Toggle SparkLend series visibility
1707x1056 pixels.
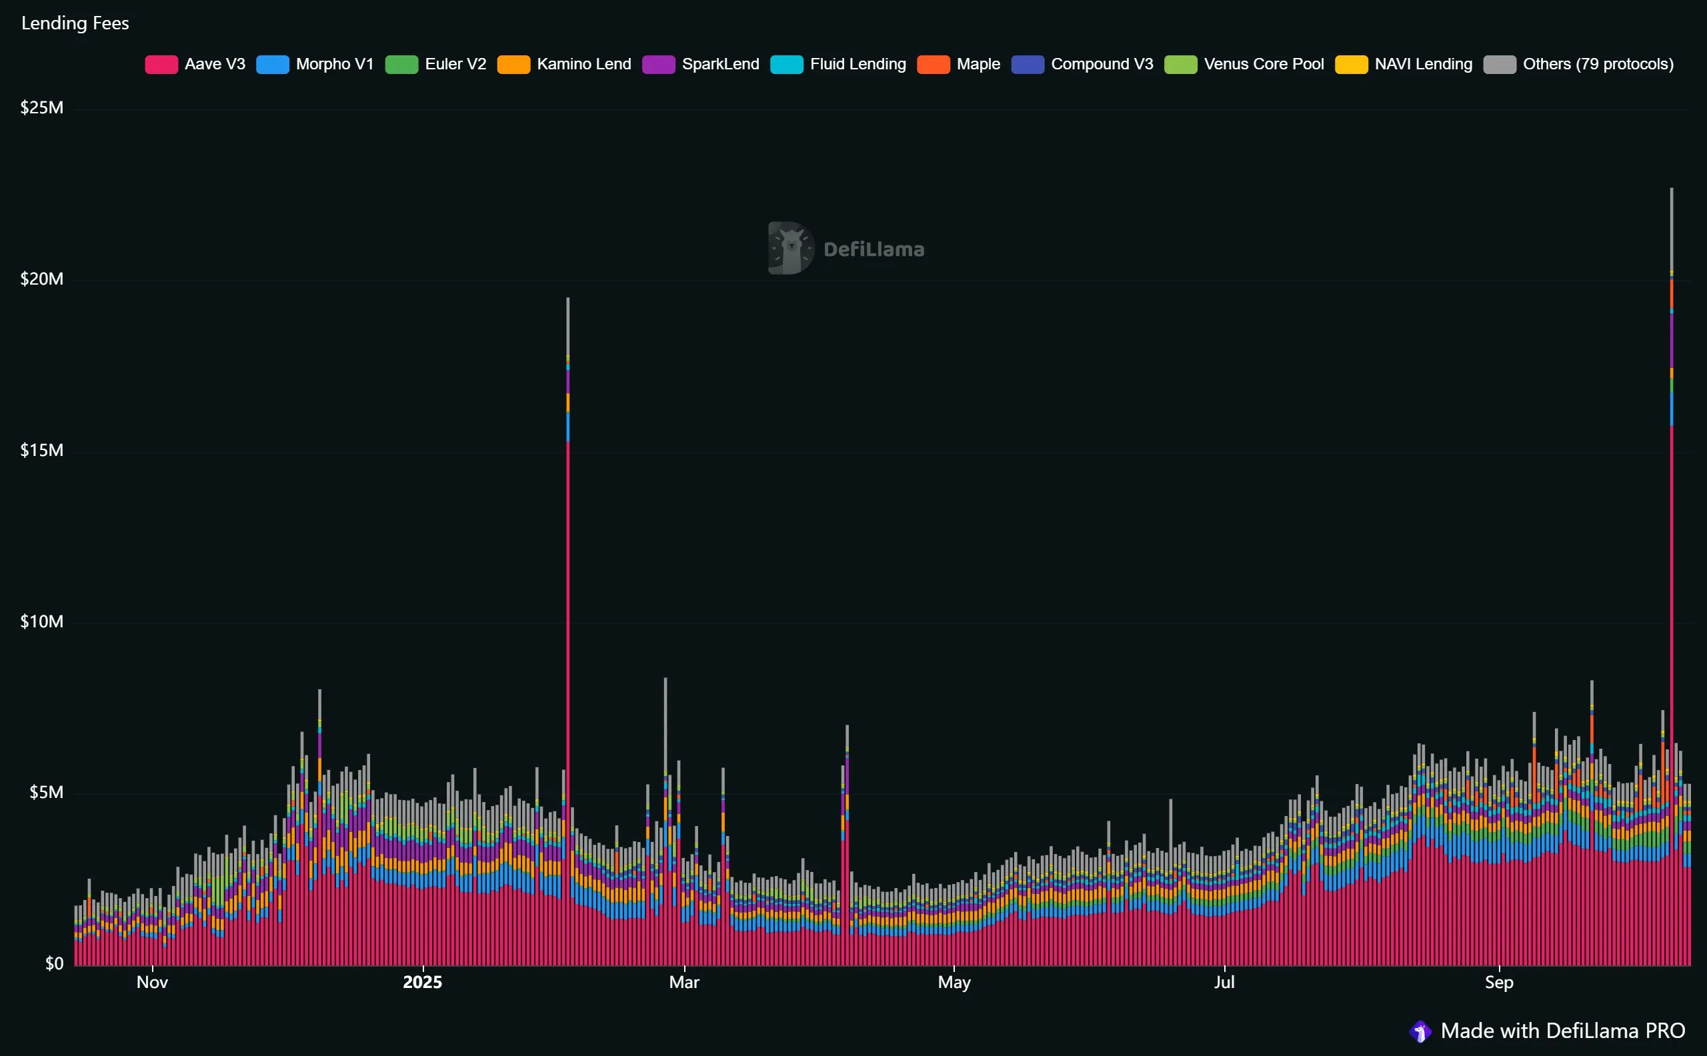[720, 64]
